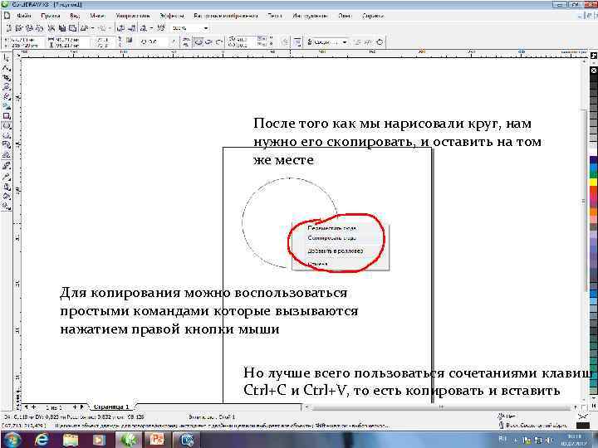Screen dimensions: 598x448
Task: Click the horizontal scrollbar below canvas
Action: tap(443, 407)
